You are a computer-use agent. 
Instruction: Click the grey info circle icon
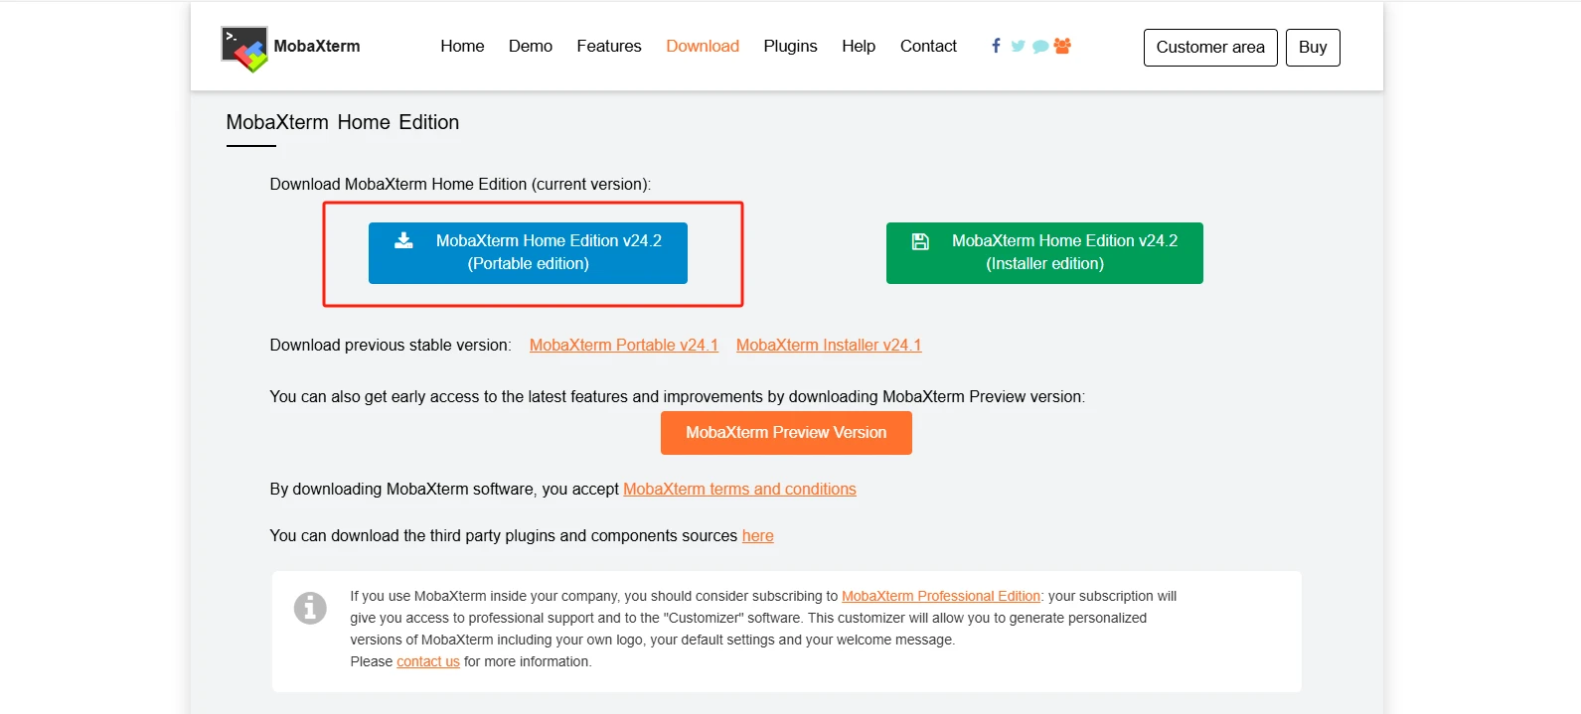coord(310,607)
